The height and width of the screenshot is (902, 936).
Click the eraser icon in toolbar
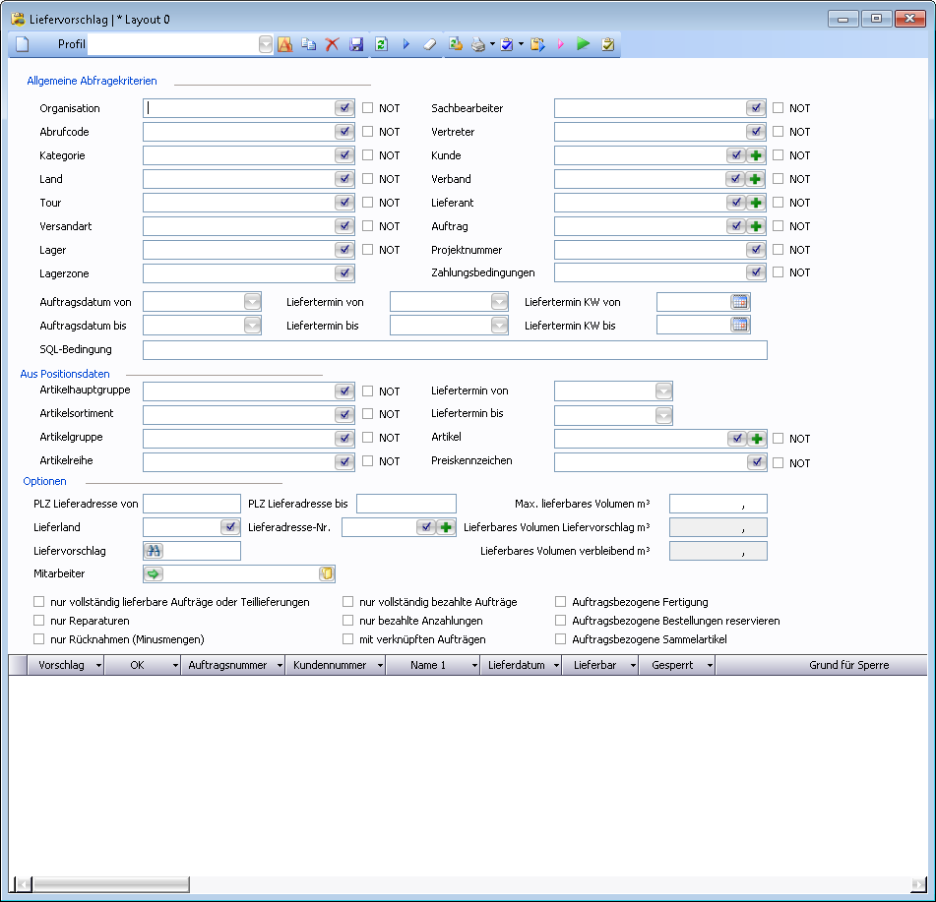[429, 44]
